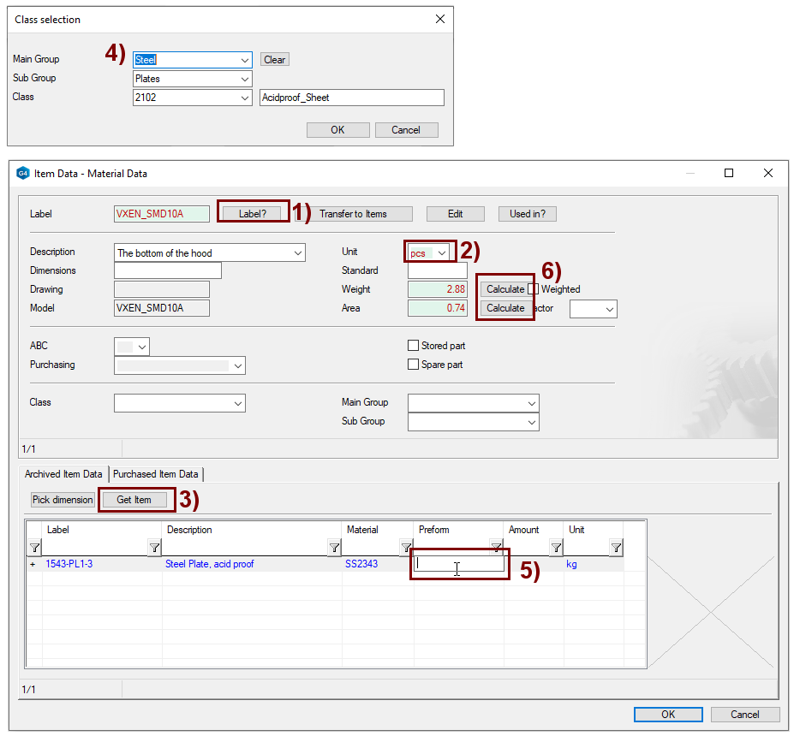Check the Stored part checkbox
This screenshot has height=736, width=794.
click(414, 346)
